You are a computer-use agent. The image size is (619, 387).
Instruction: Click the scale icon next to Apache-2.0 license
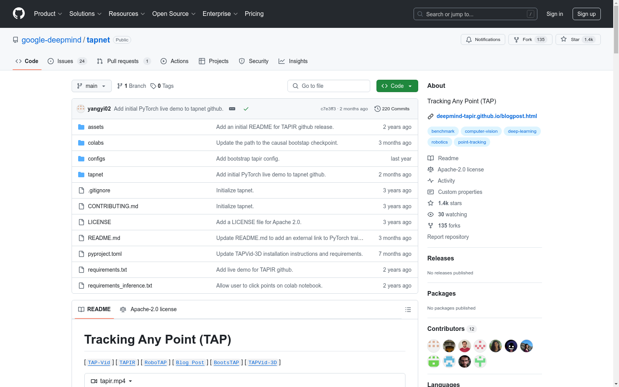(x=431, y=170)
